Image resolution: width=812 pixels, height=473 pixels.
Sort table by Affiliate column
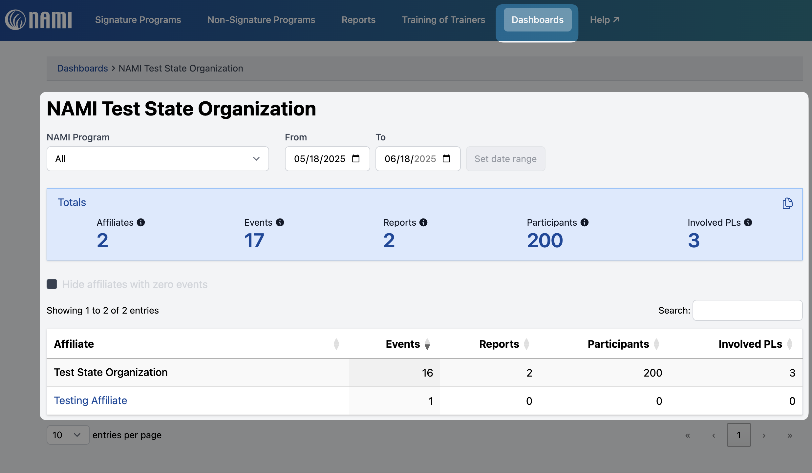click(336, 344)
